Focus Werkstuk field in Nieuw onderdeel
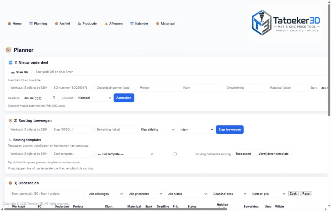The width and height of the screenshot is (331, 211). (29, 88)
